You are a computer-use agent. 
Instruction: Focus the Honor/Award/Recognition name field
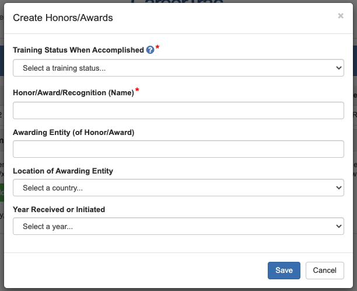pyautogui.click(x=178, y=110)
